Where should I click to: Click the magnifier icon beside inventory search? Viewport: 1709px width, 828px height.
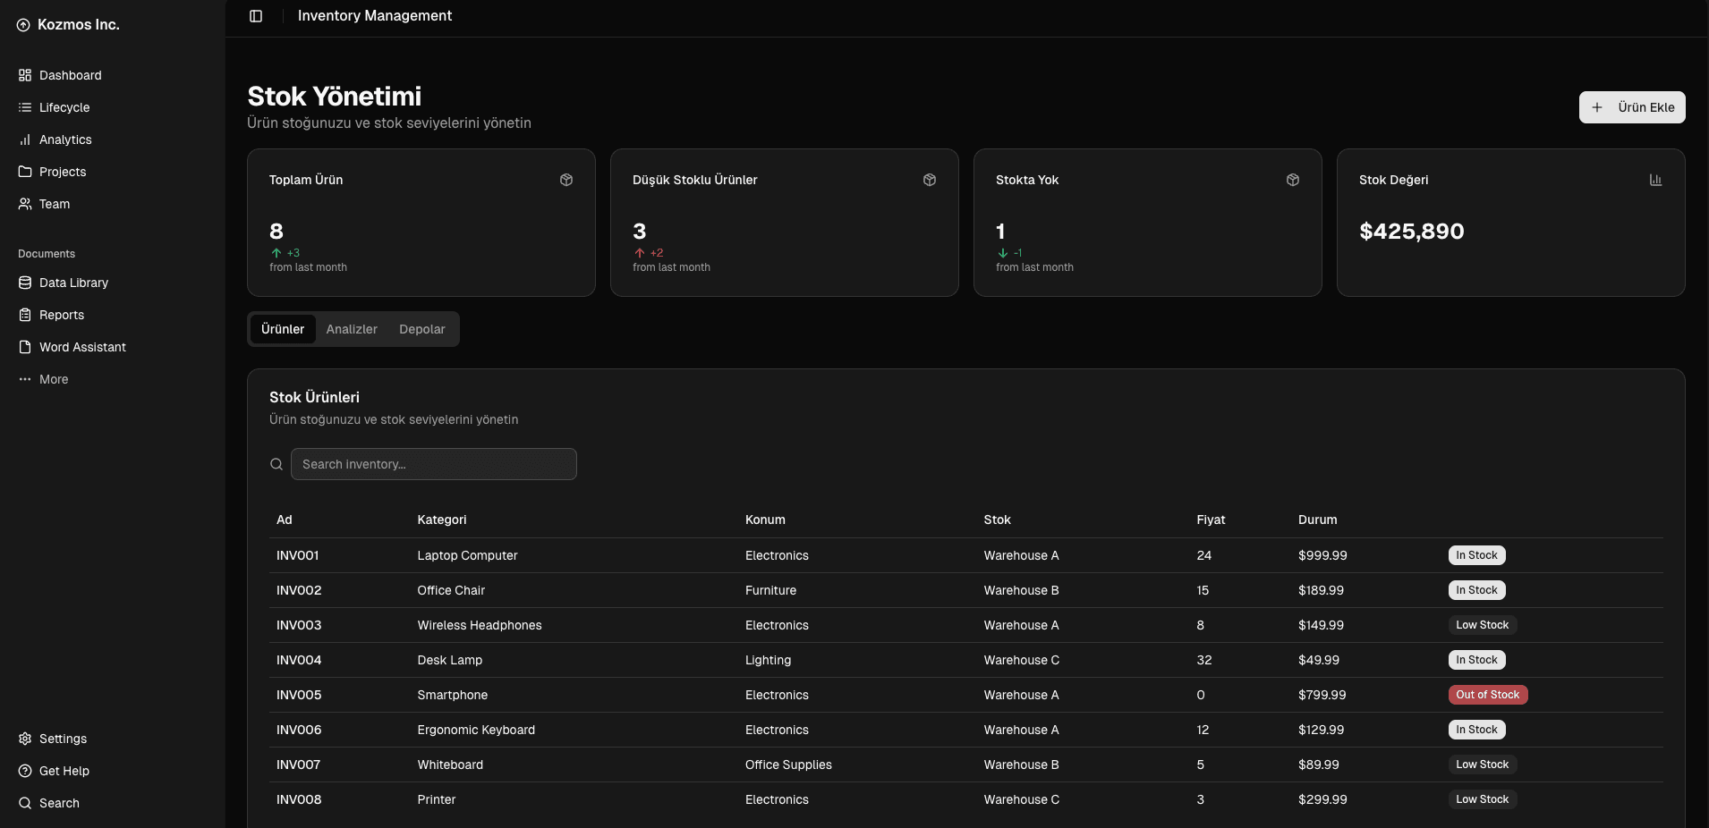coord(276,464)
